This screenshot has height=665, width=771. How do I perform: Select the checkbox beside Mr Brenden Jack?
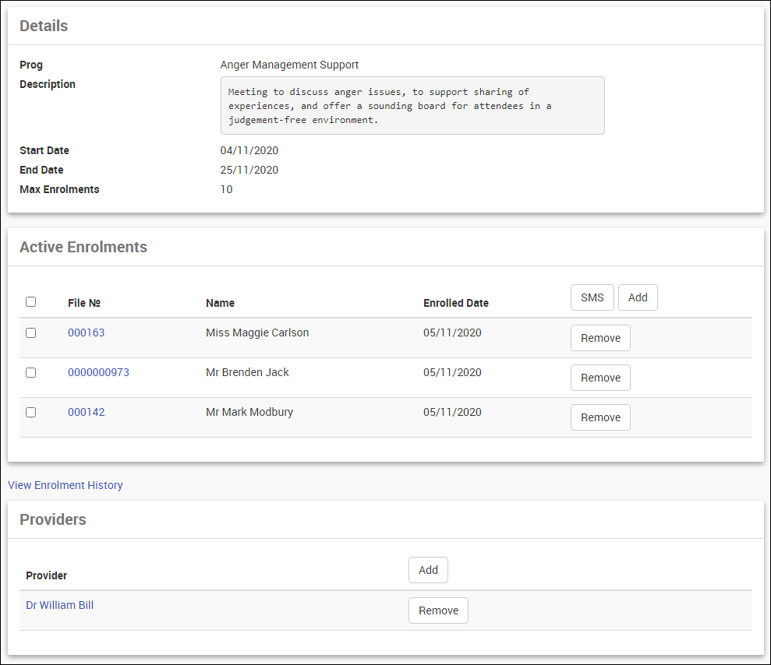tap(31, 372)
